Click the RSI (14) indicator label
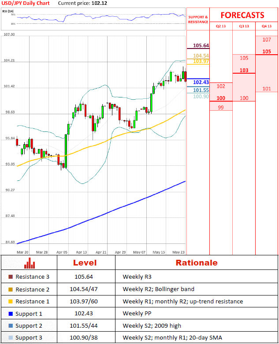 (x=8, y=11)
